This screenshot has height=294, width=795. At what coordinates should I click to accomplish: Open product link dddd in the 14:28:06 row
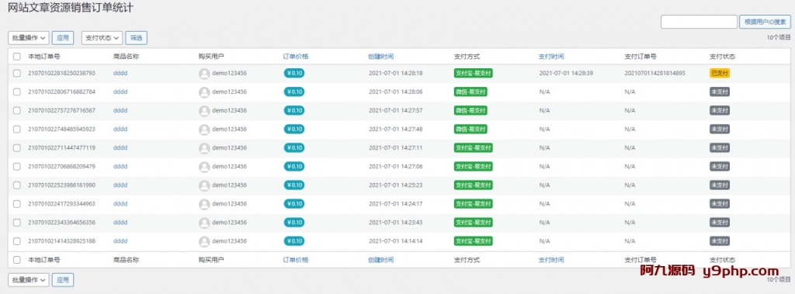click(x=120, y=92)
